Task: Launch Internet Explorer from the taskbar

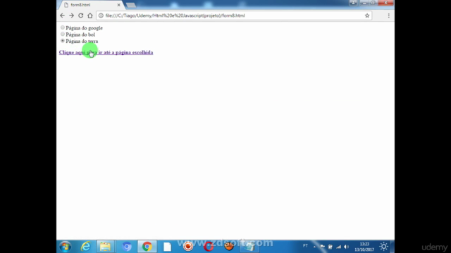Action: [85, 247]
